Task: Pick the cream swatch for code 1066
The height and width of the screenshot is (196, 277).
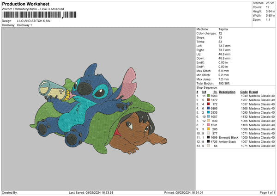Action: pyautogui.click(x=209, y=121)
